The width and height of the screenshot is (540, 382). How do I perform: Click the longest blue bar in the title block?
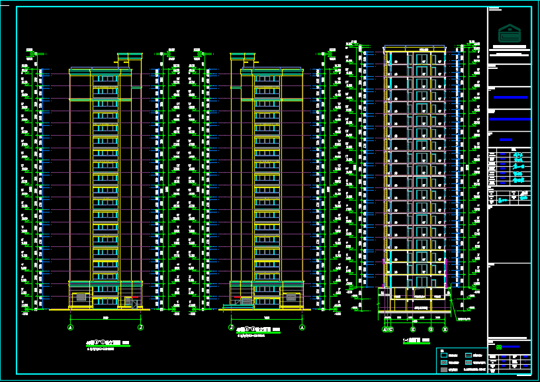[x=510, y=119]
